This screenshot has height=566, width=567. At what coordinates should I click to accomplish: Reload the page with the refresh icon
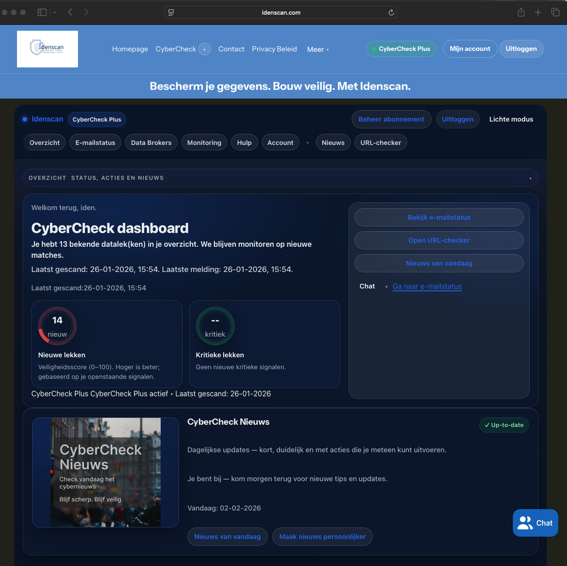point(391,12)
